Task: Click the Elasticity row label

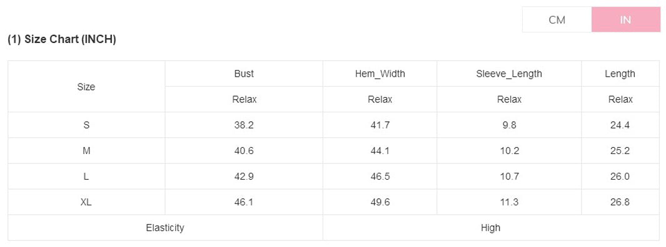Action: [x=165, y=228]
